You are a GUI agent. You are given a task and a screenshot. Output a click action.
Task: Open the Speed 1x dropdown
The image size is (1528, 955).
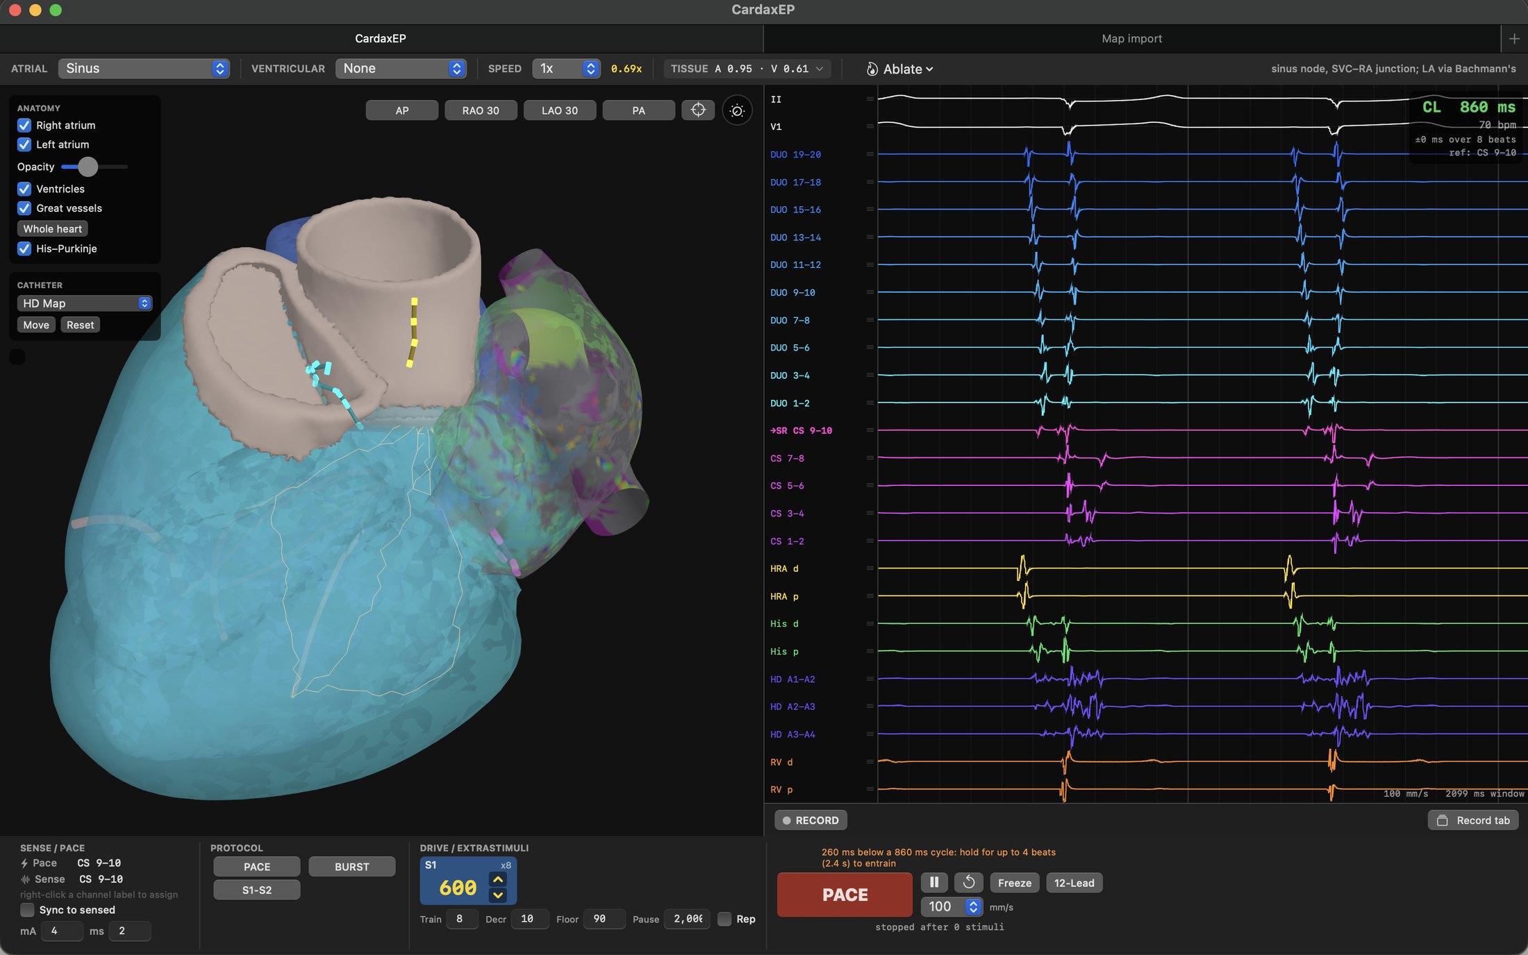[x=566, y=68]
